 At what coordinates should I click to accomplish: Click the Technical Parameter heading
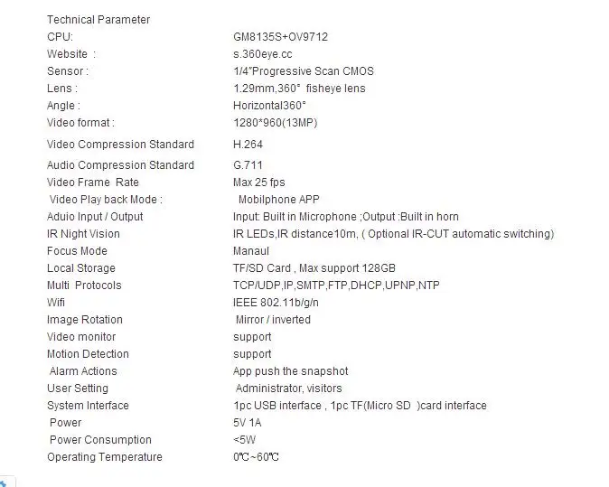[98, 20]
